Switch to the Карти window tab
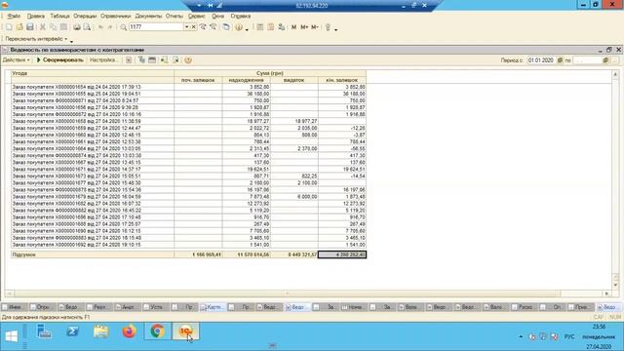The width and height of the screenshot is (624, 351). (213, 307)
